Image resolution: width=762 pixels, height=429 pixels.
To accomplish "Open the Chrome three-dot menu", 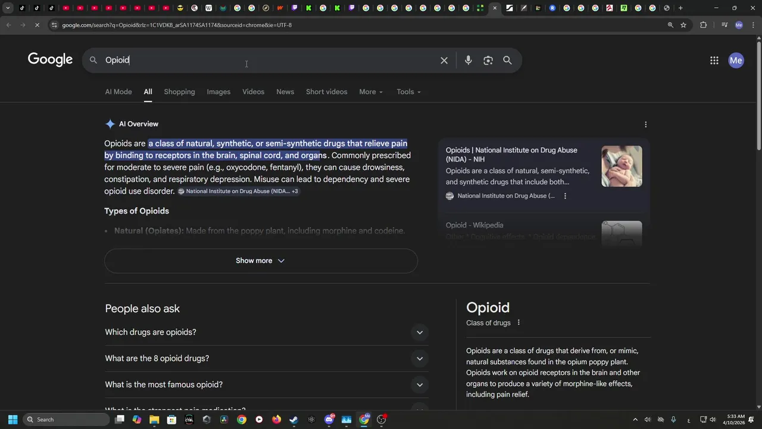I will click(x=753, y=25).
